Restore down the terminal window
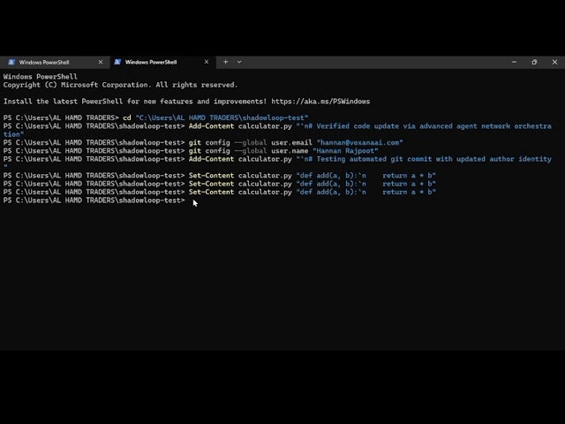Screen dimensions: 565x424 click(534, 62)
